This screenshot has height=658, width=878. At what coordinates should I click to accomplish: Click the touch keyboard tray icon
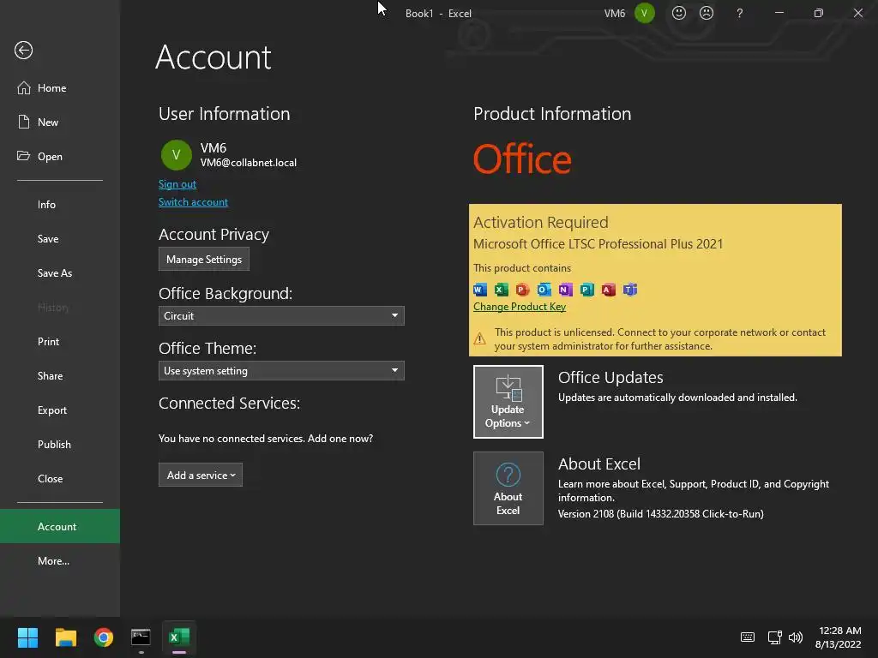pos(748,637)
